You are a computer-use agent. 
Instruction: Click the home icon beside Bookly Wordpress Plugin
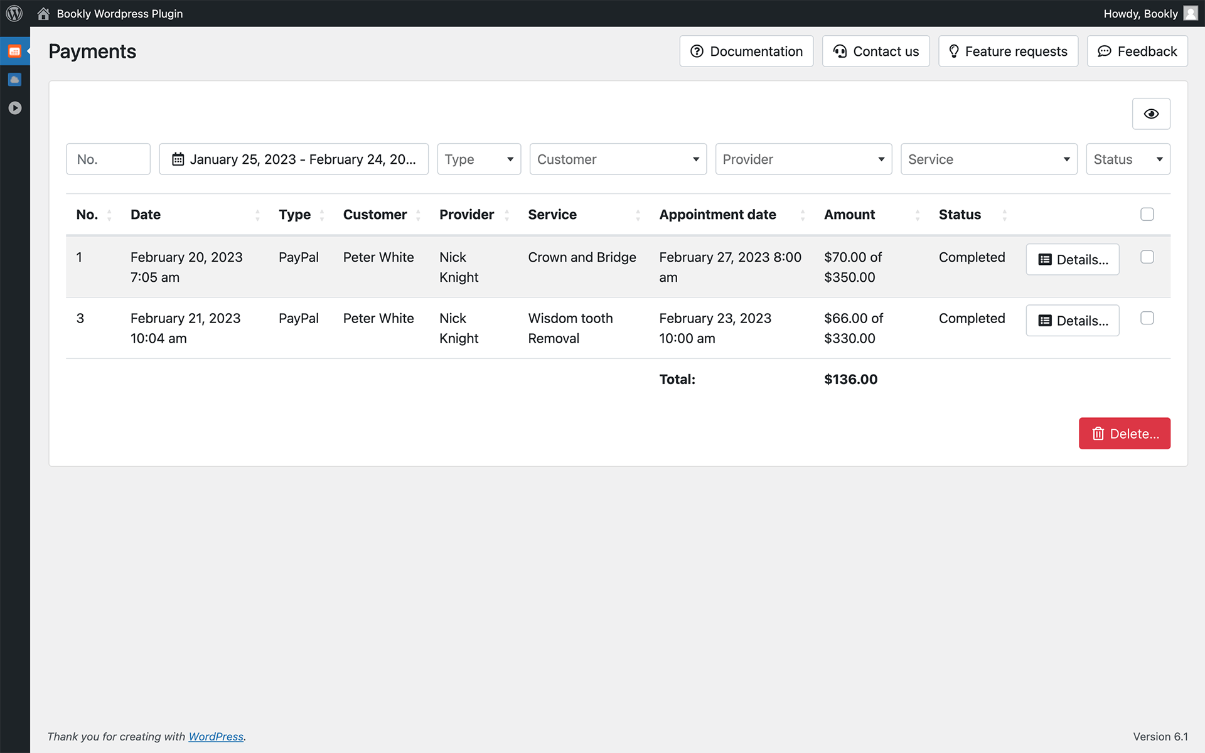pos(43,14)
